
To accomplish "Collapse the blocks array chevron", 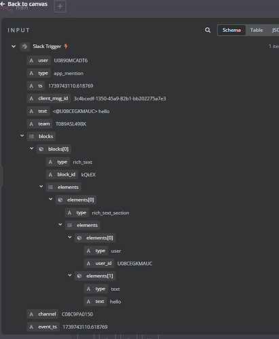I will click(22, 136).
